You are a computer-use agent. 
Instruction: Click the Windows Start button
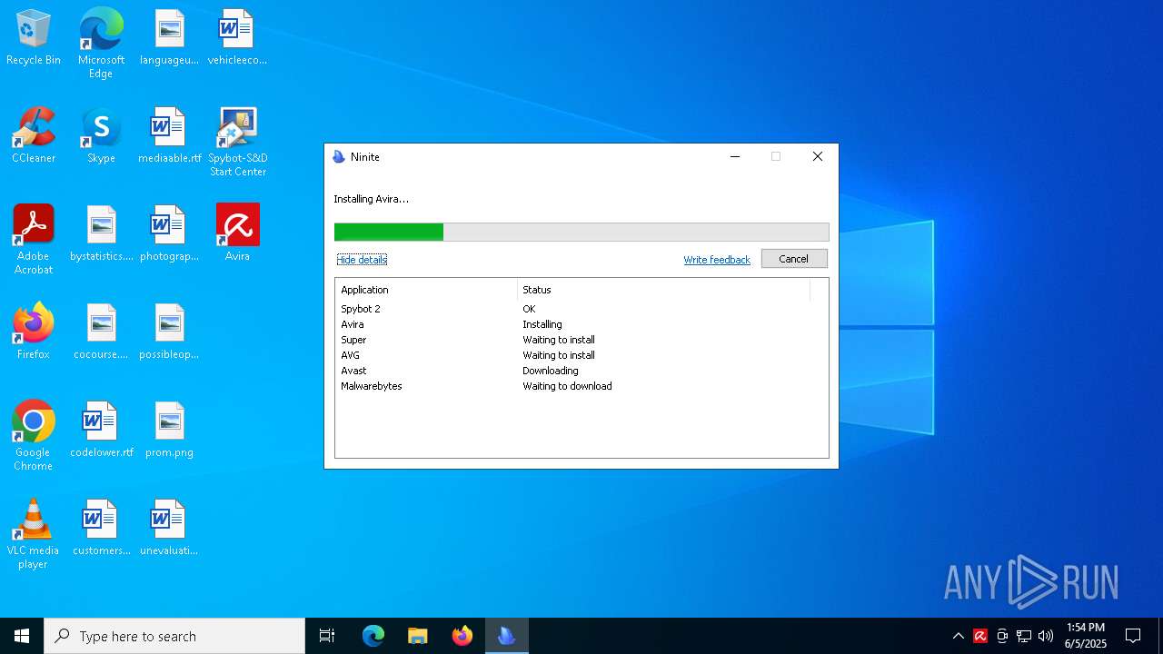pyautogui.click(x=22, y=636)
